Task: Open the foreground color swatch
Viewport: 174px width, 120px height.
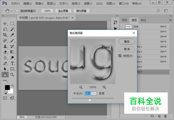Action: (x=7, y=87)
